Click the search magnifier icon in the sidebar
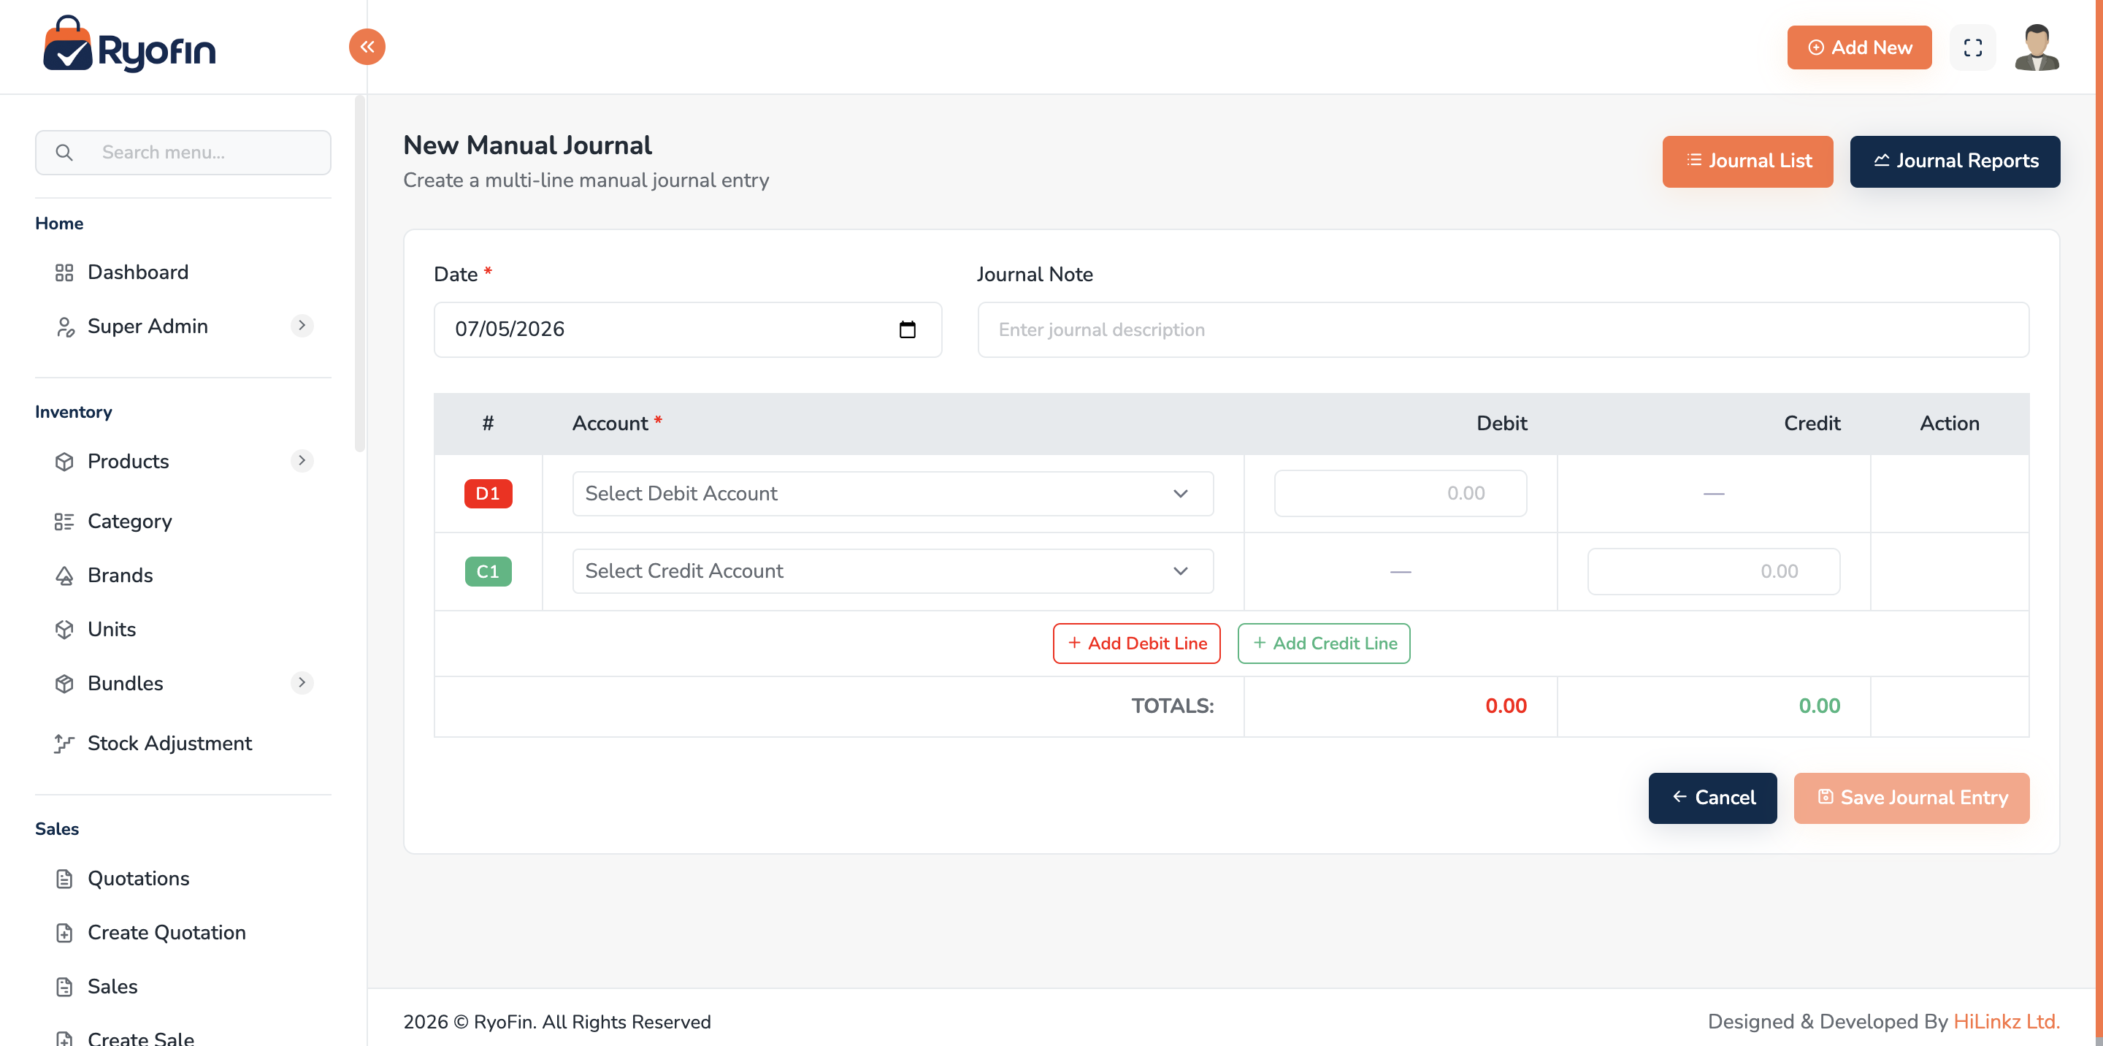The width and height of the screenshot is (2103, 1046). click(64, 153)
